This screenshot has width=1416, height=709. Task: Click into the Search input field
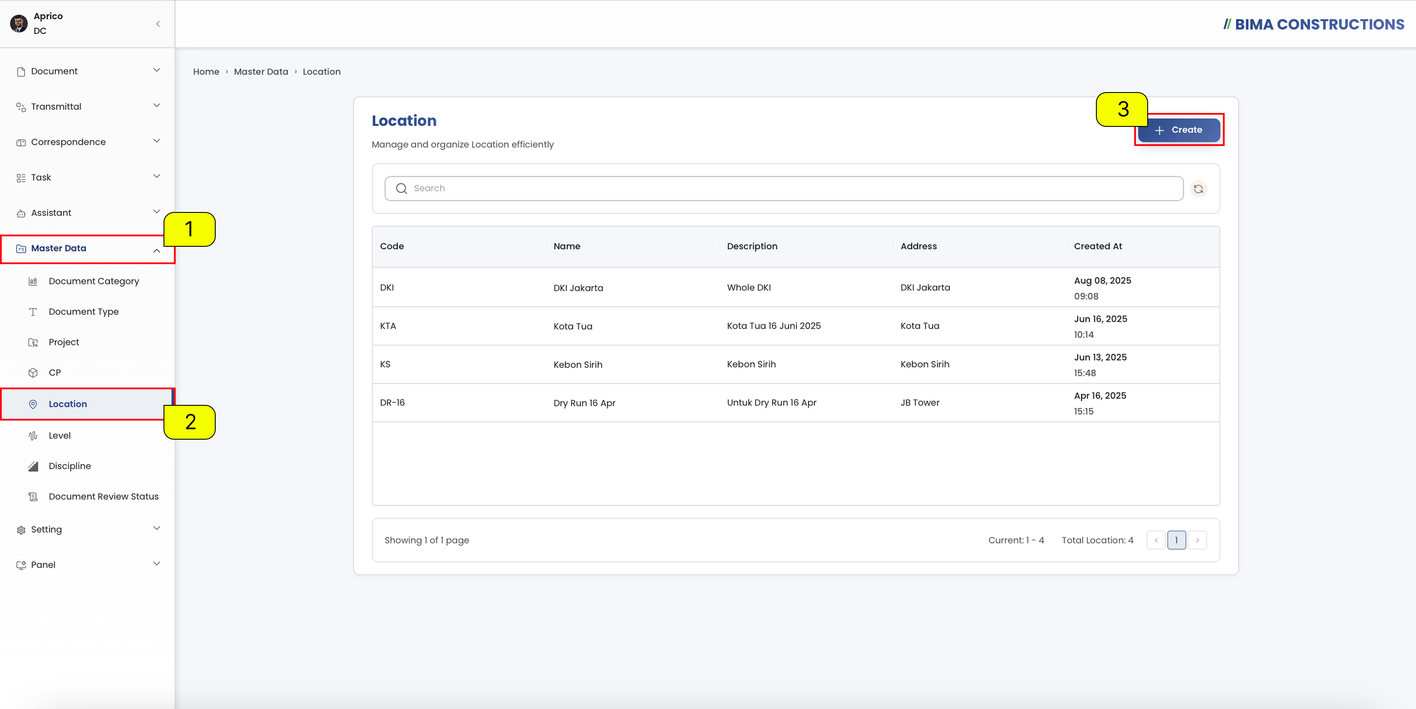(784, 189)
